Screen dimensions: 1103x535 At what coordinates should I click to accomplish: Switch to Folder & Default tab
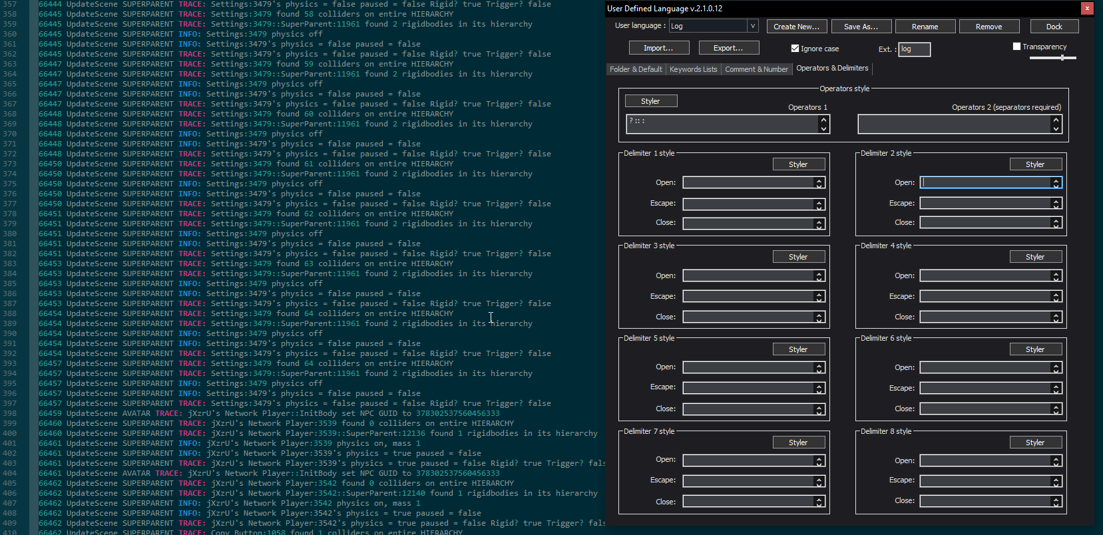tap(636, 69)
